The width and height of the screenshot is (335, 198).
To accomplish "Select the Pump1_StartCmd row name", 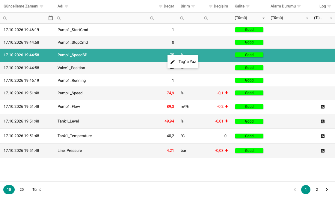I will (x=73, y=30).
